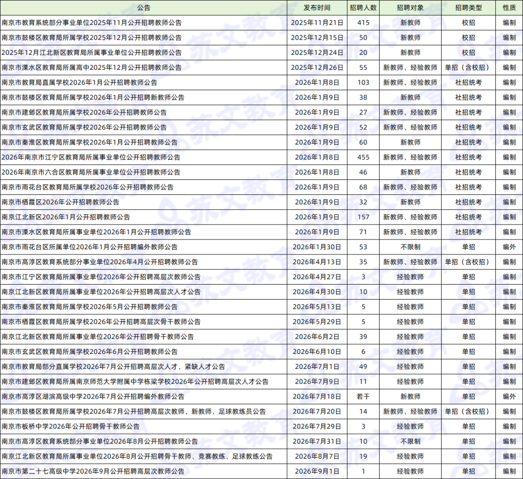The image size is (523, 479).
Task: Click the '性质' column header
Action: (509, 8)
